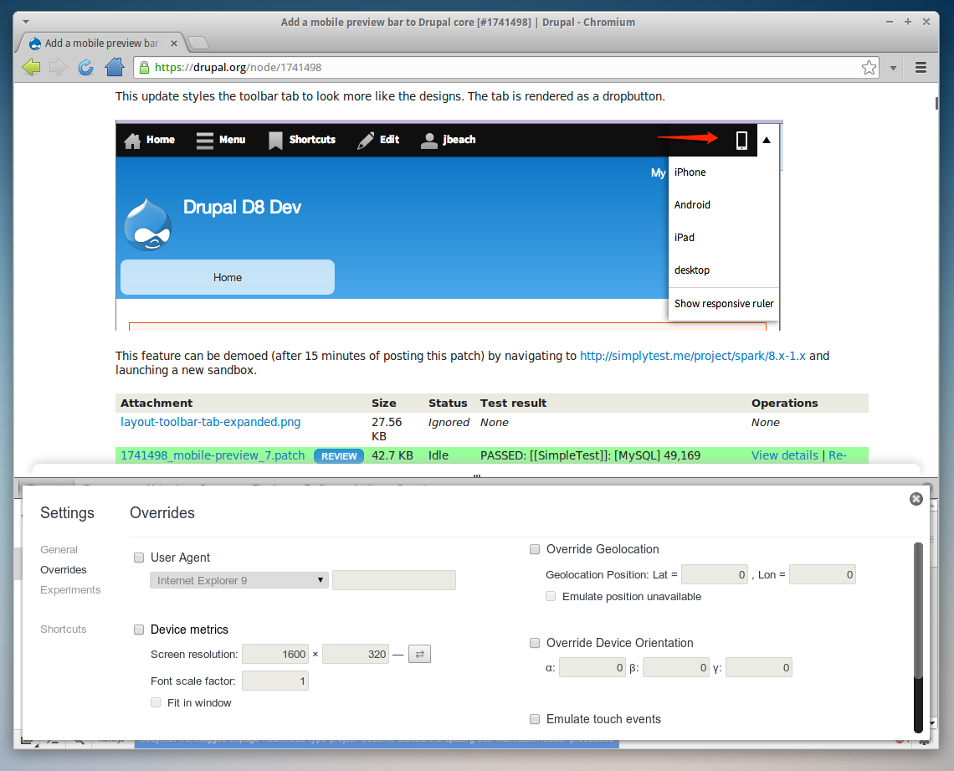Screen dimensions: 954x771
Task: Open the address bar dropdown arrow
Action: point(893,68)
